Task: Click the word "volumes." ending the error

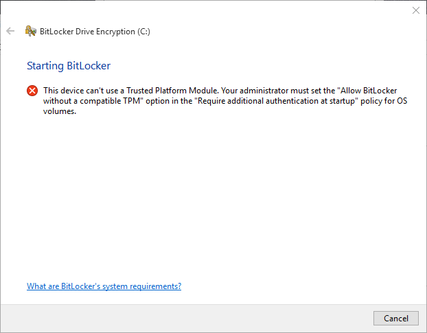Action: [59, 111]
